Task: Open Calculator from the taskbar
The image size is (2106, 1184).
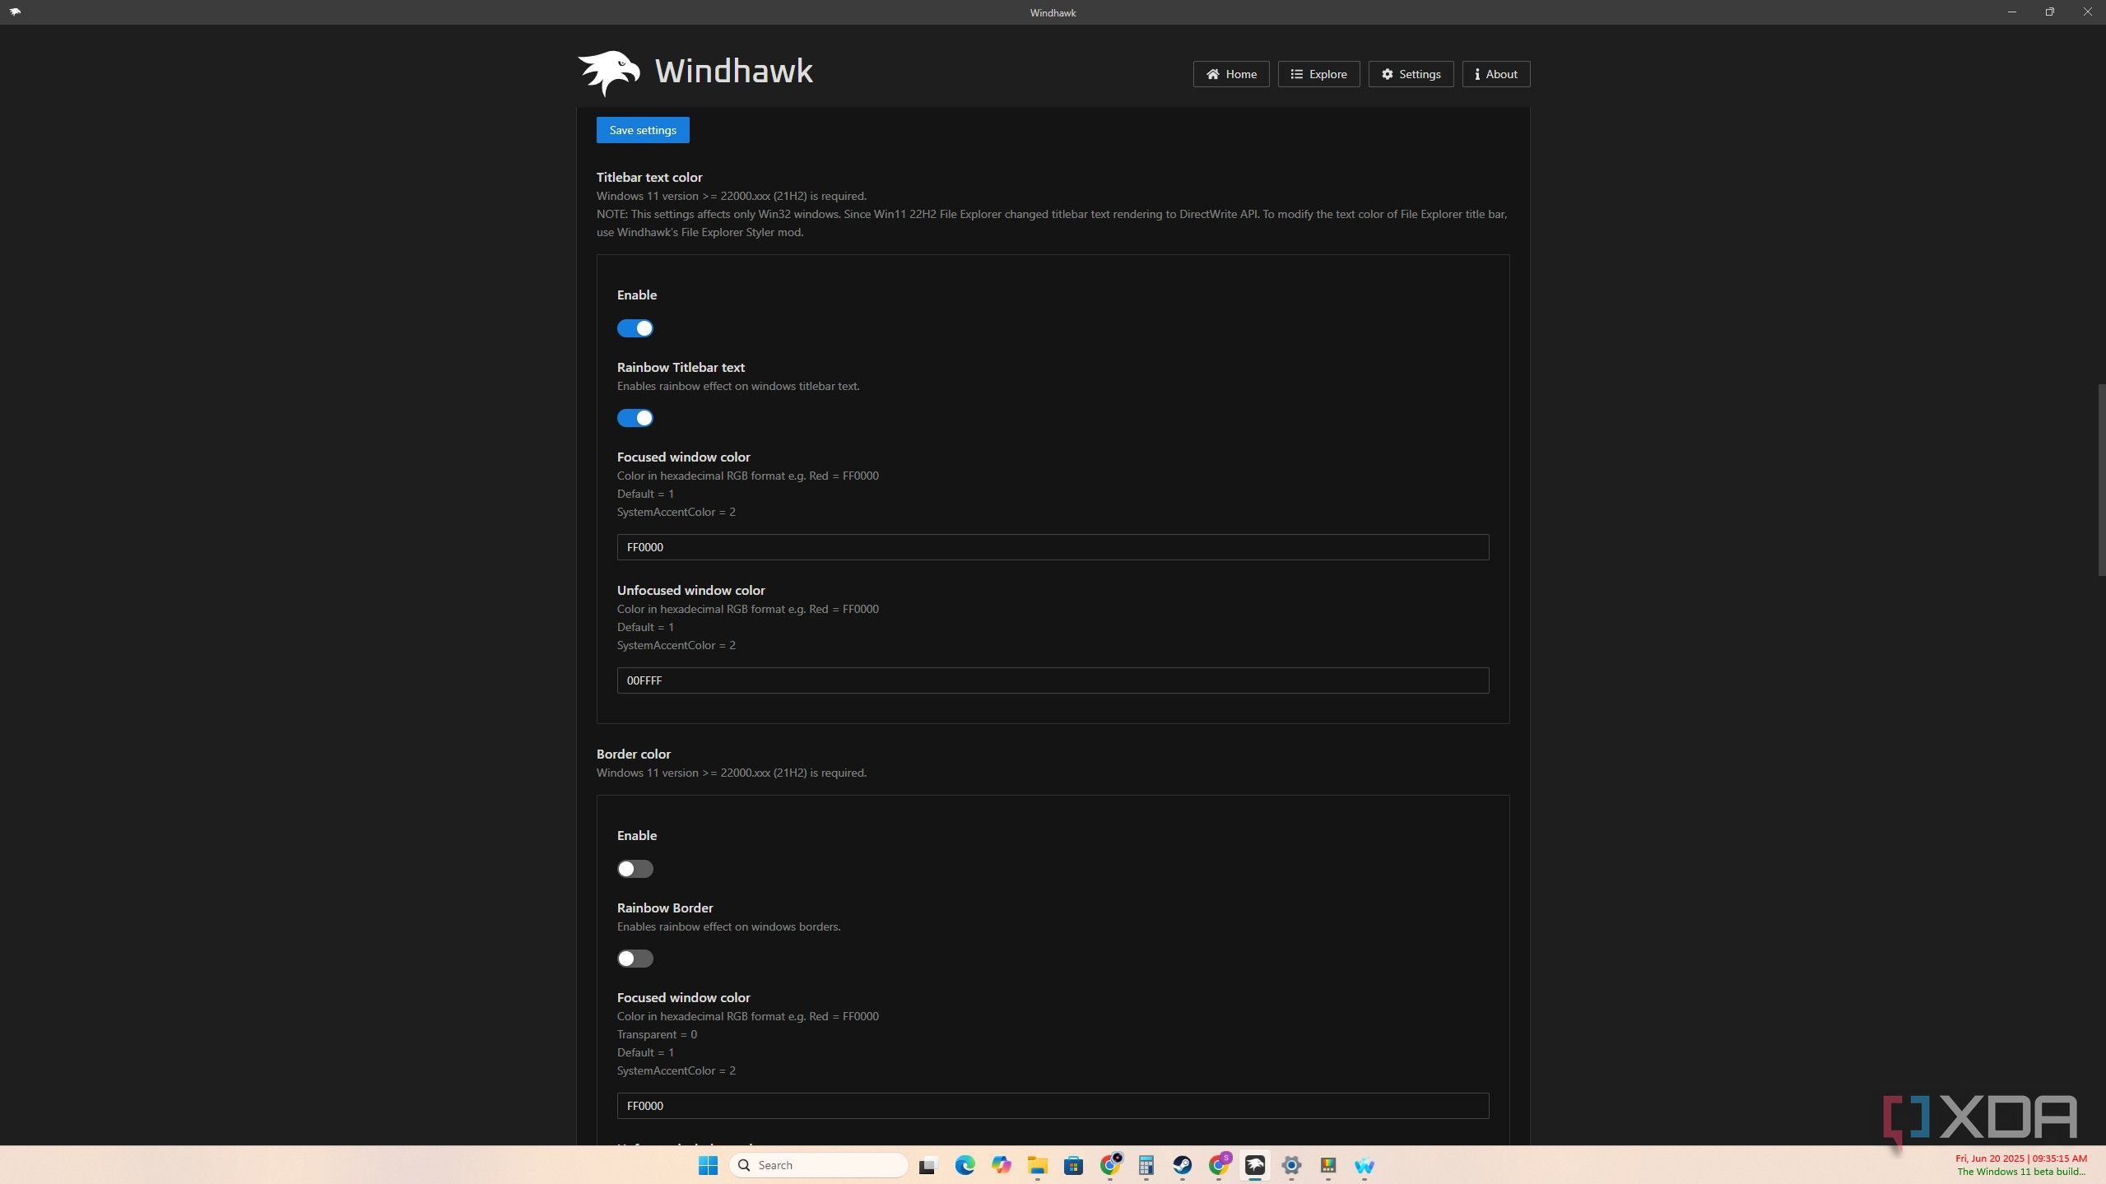Action: click(1146, 1165)
